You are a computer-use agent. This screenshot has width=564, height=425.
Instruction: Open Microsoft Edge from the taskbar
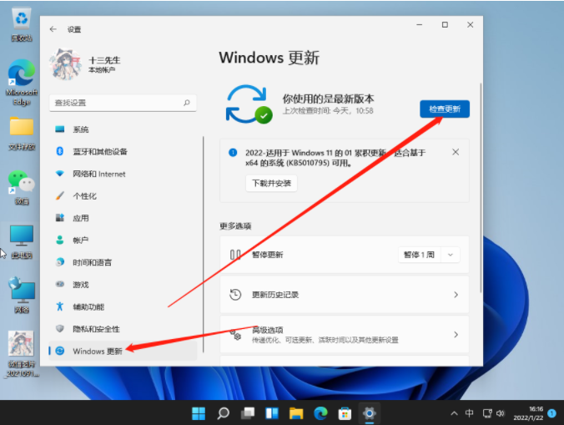click(320, 412)
